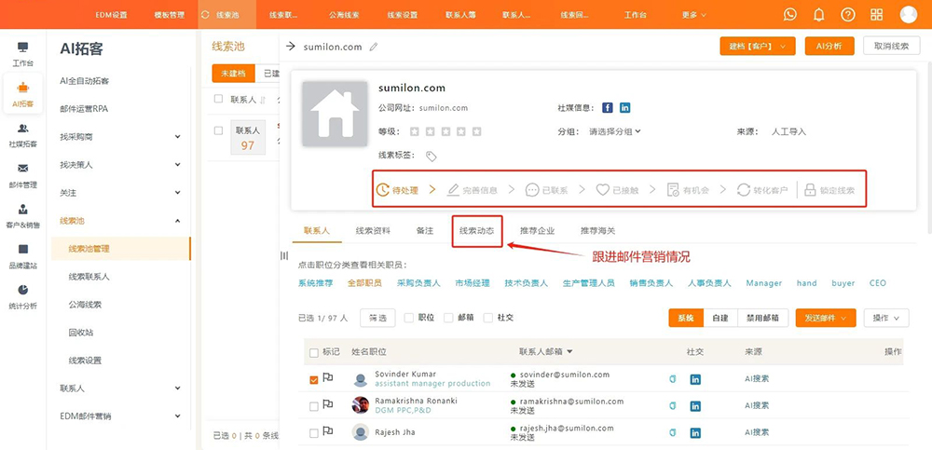Check Rajesh Jha's row checkbox

[314, 433]
